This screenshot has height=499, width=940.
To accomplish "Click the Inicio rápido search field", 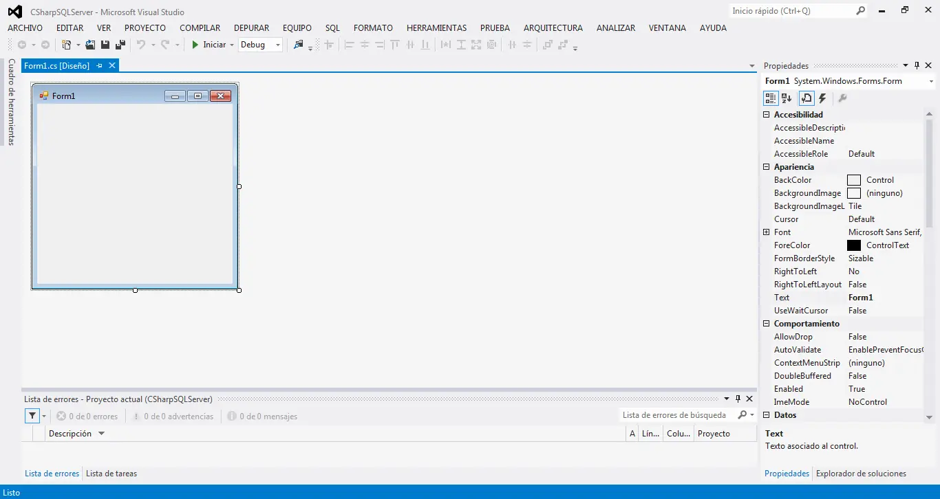I will click(x=791, y=11).
